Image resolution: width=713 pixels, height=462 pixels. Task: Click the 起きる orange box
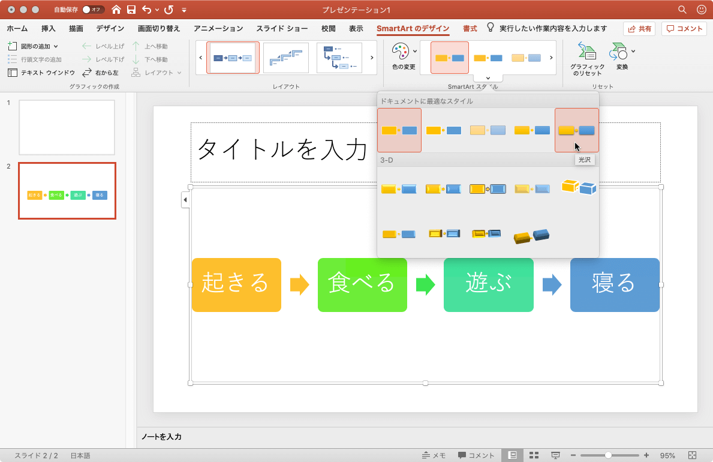(236, 285)
